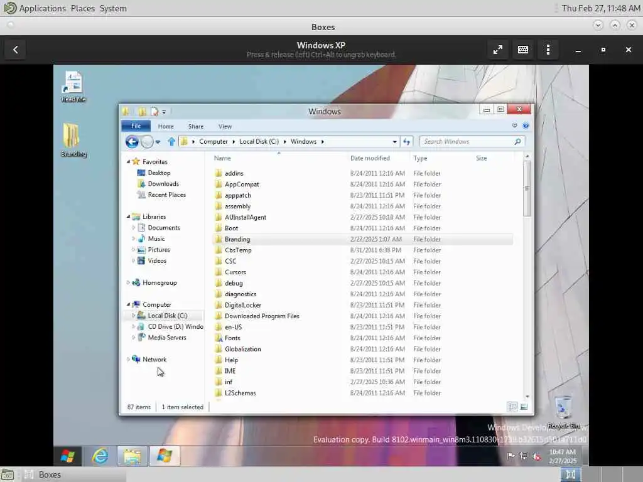643x482 pixels.
Task: Click the file list scrollbar thumb
Action: point(527,188)
